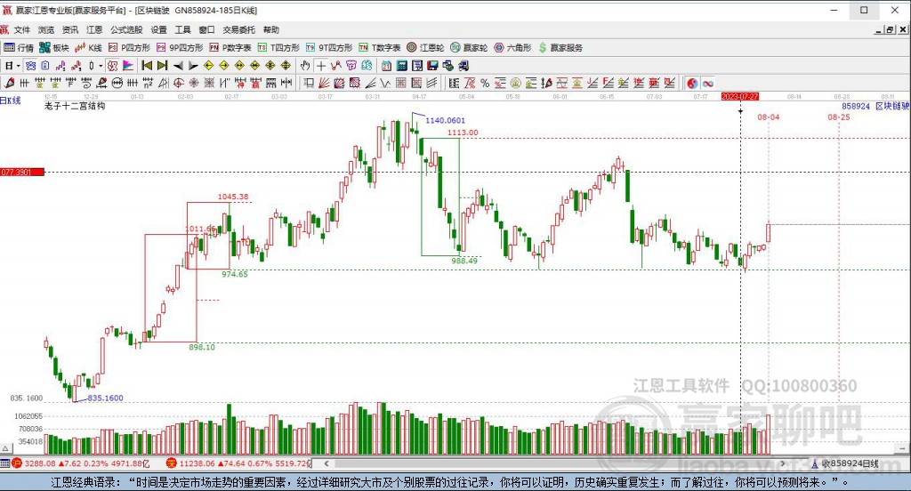The image size is (911, 491).
Task: Click the first yellow diamond arrow icon
Action: point(208,66)
